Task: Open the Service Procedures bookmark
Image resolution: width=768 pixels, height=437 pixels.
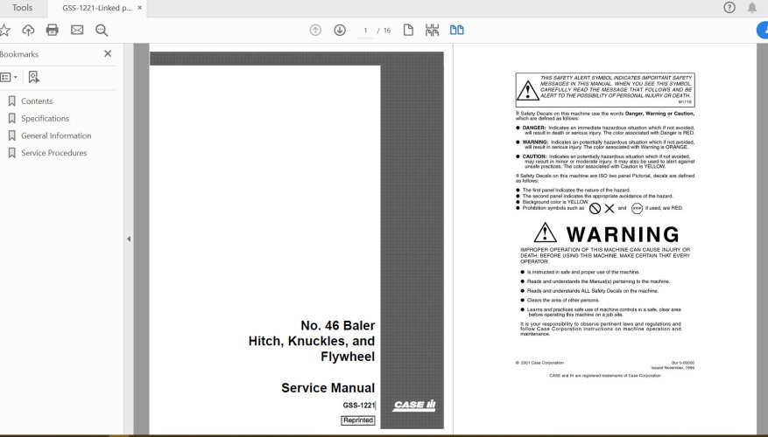Action: 53,153
